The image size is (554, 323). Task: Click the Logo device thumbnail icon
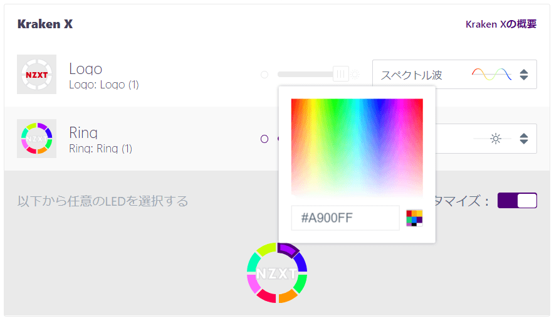tap(37, 74)
